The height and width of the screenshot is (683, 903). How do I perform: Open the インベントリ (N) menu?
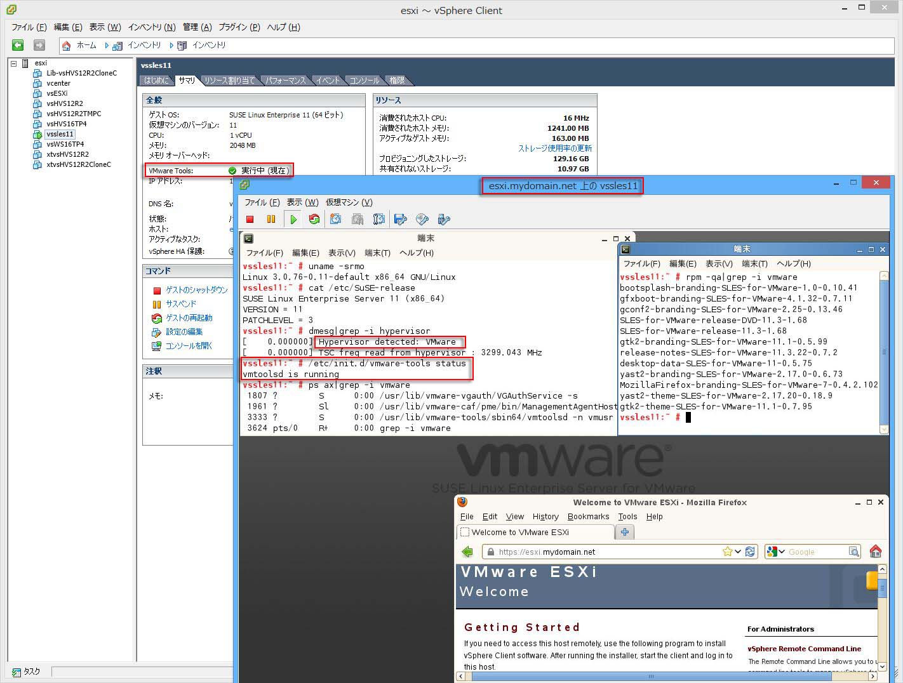[152, 27]
